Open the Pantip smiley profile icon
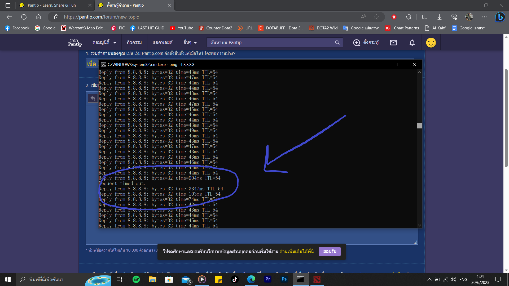The image size is (509, 286). click(x=431, y=43)
